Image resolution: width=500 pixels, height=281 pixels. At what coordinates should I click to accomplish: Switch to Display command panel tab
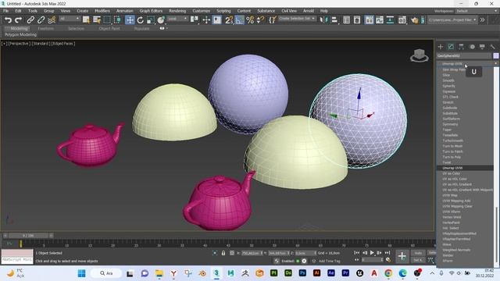click(482, 47)
